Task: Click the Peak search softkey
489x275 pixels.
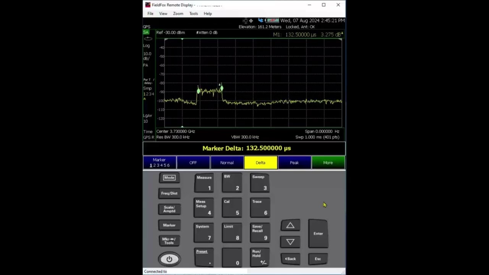Action: pos(294,163)
